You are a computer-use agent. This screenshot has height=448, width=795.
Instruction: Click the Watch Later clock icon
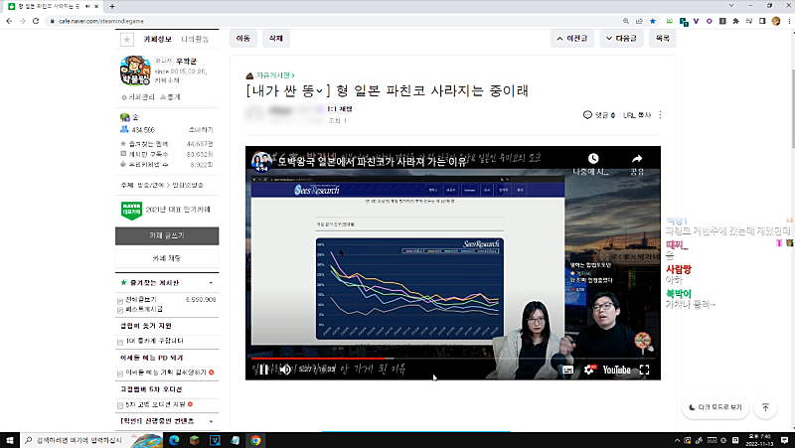click(593, 159)
